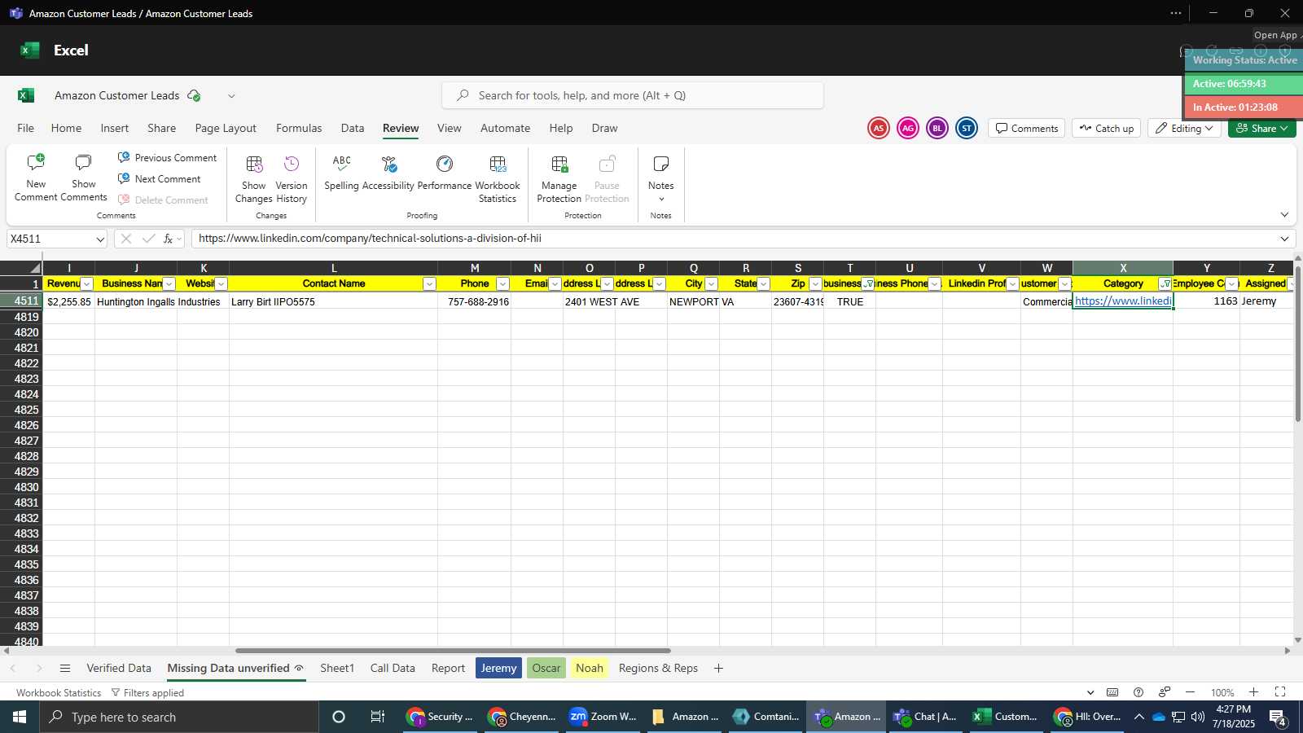Click the keyboard shortcuts icon in status bar
Image resolution: width=1303 pixels, height=733 pixels.
click(x=1112, y=692)
